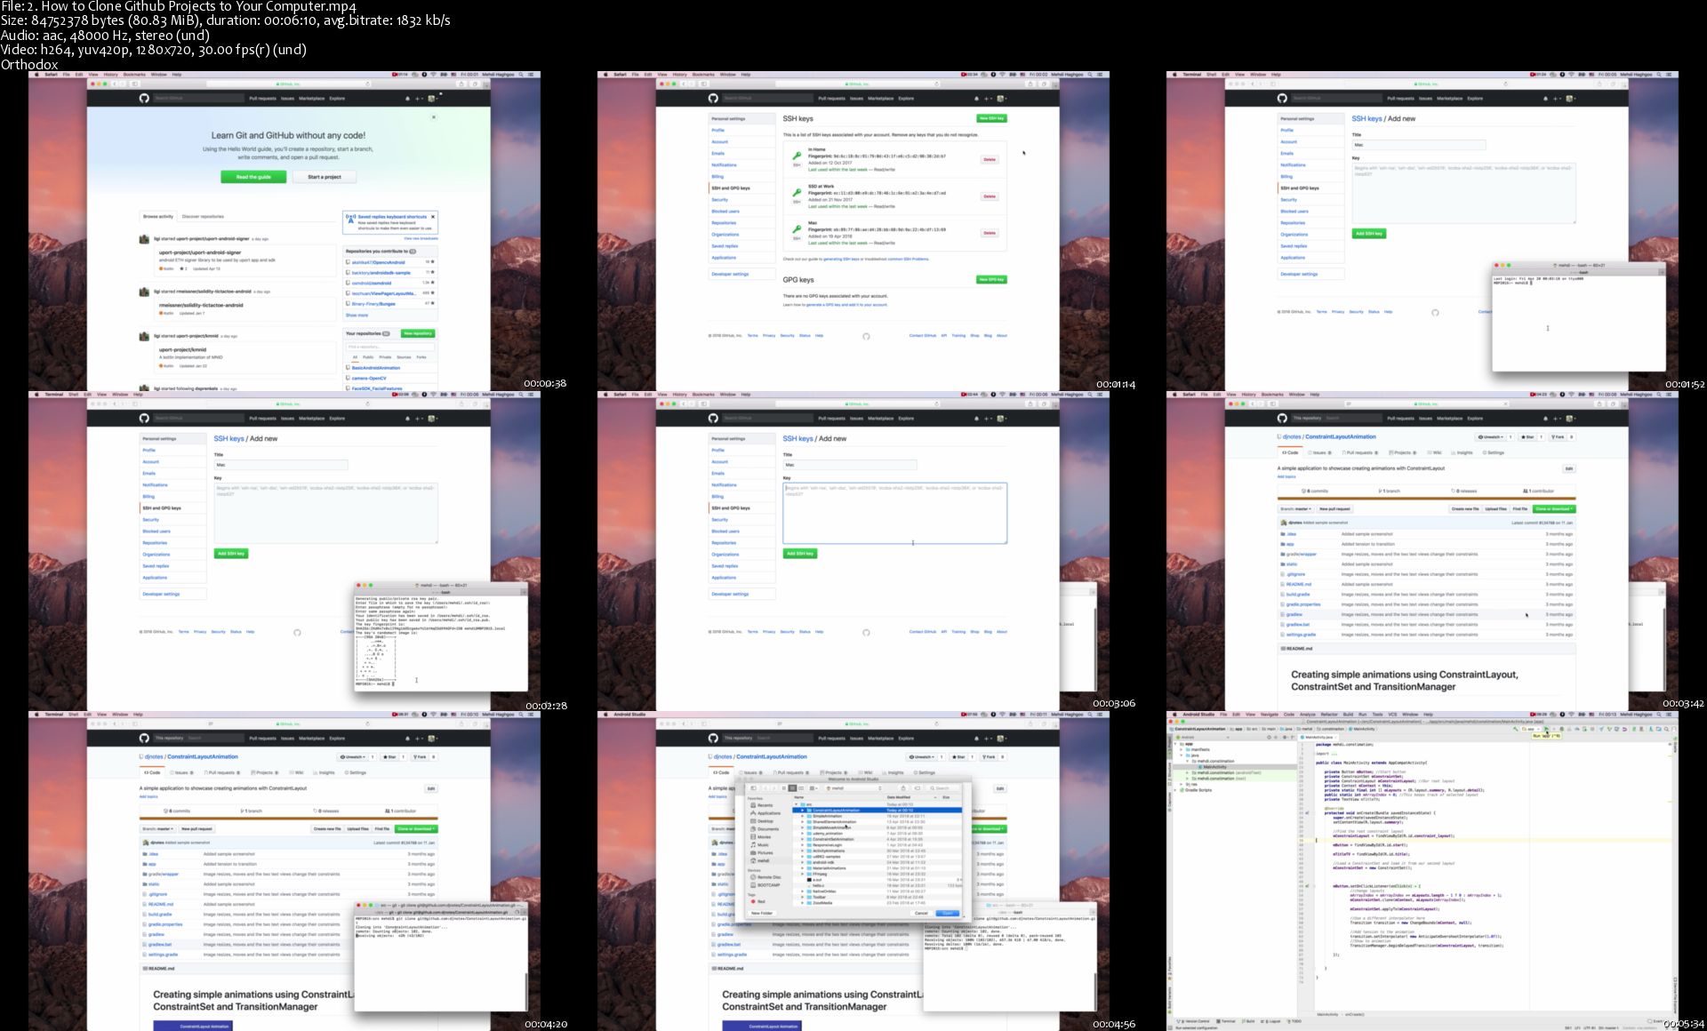1707x1031 pixels.
Task: Click the Key textarea in the 00:01:52 frame
Action: [1463, 193]
